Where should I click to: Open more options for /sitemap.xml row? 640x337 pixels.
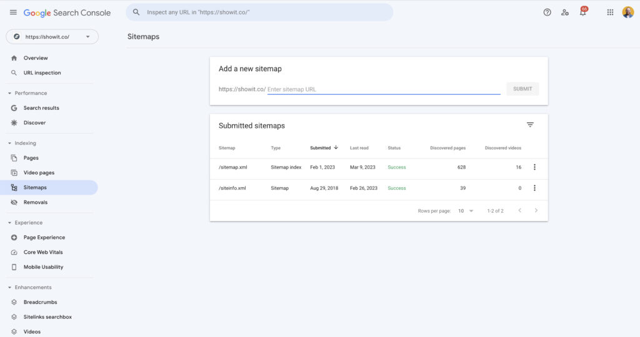click(534, 167)
